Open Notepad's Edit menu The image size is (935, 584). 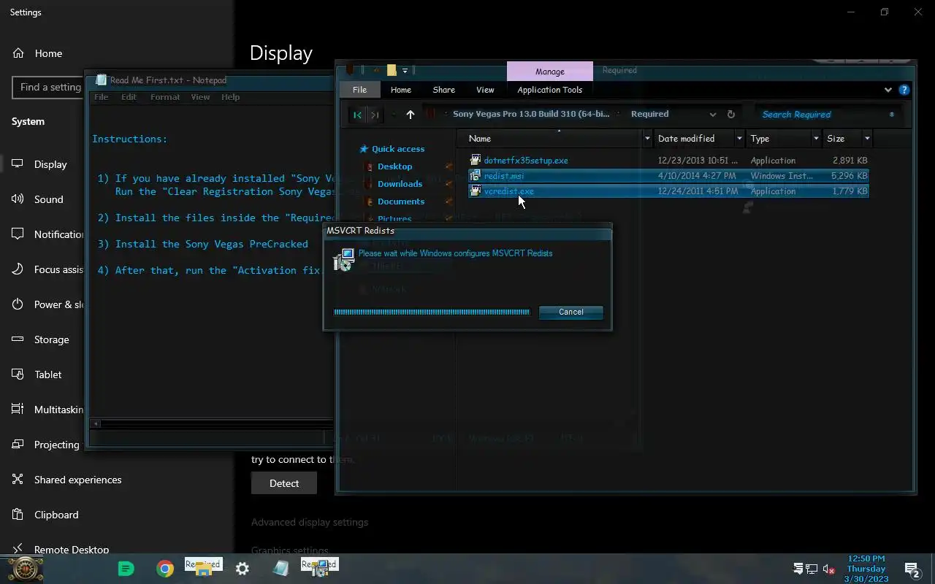tap(129, 97)
